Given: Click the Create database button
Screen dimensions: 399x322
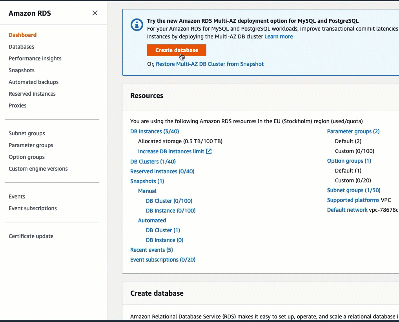Looking at the screenshot, I should point(176,50).
